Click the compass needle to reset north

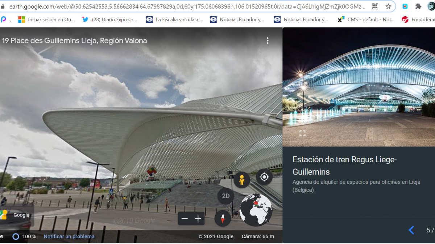(223, 218)
